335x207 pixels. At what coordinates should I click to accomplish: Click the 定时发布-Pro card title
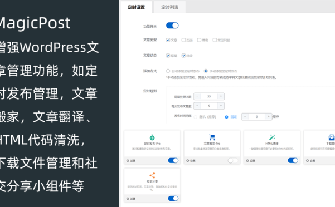152,144
